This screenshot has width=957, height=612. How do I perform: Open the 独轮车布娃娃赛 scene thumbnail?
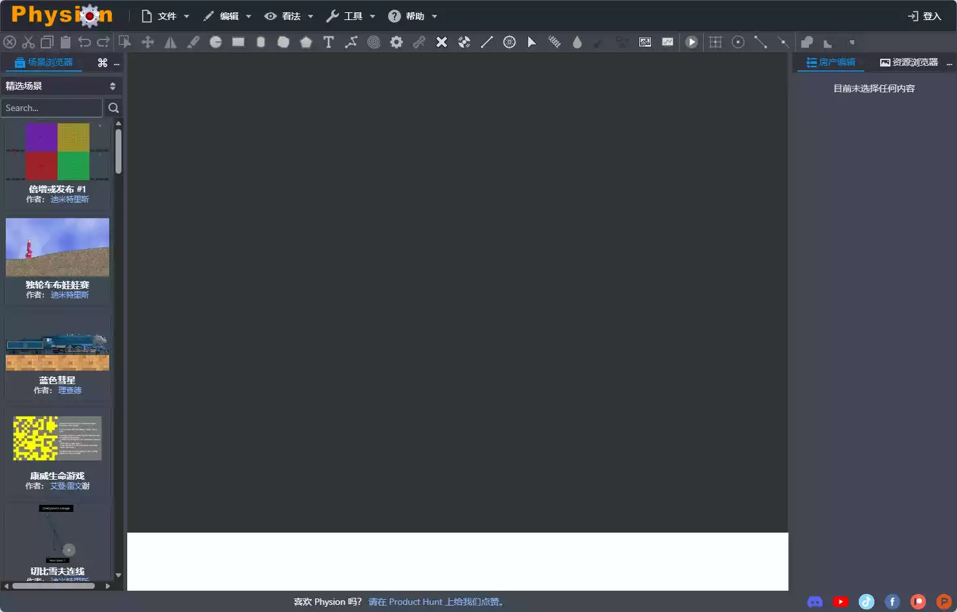pos(57,247)
